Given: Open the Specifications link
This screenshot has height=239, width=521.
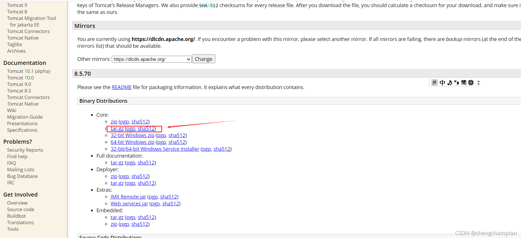Looking at the screenshot, I should [x=22, y=130].
